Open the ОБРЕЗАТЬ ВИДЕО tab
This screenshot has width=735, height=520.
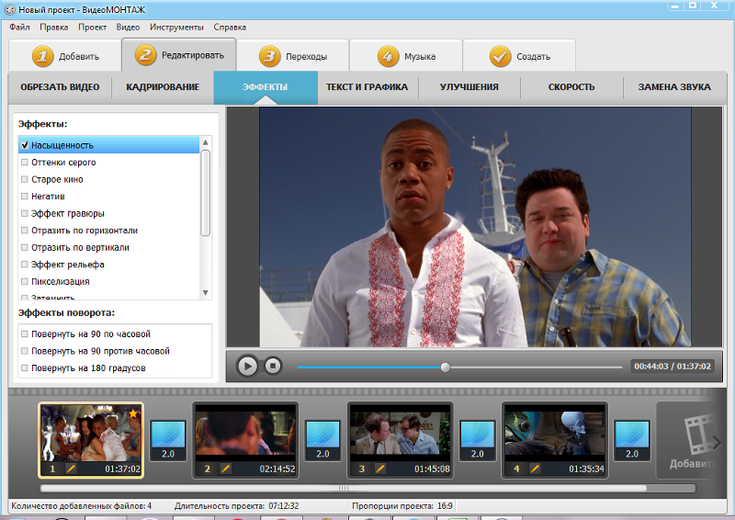(60, 87)
